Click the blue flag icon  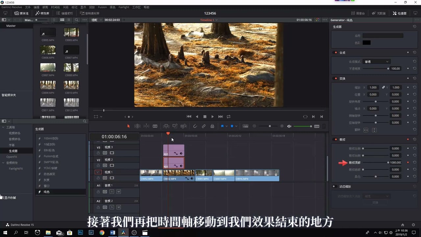point(222,126)
